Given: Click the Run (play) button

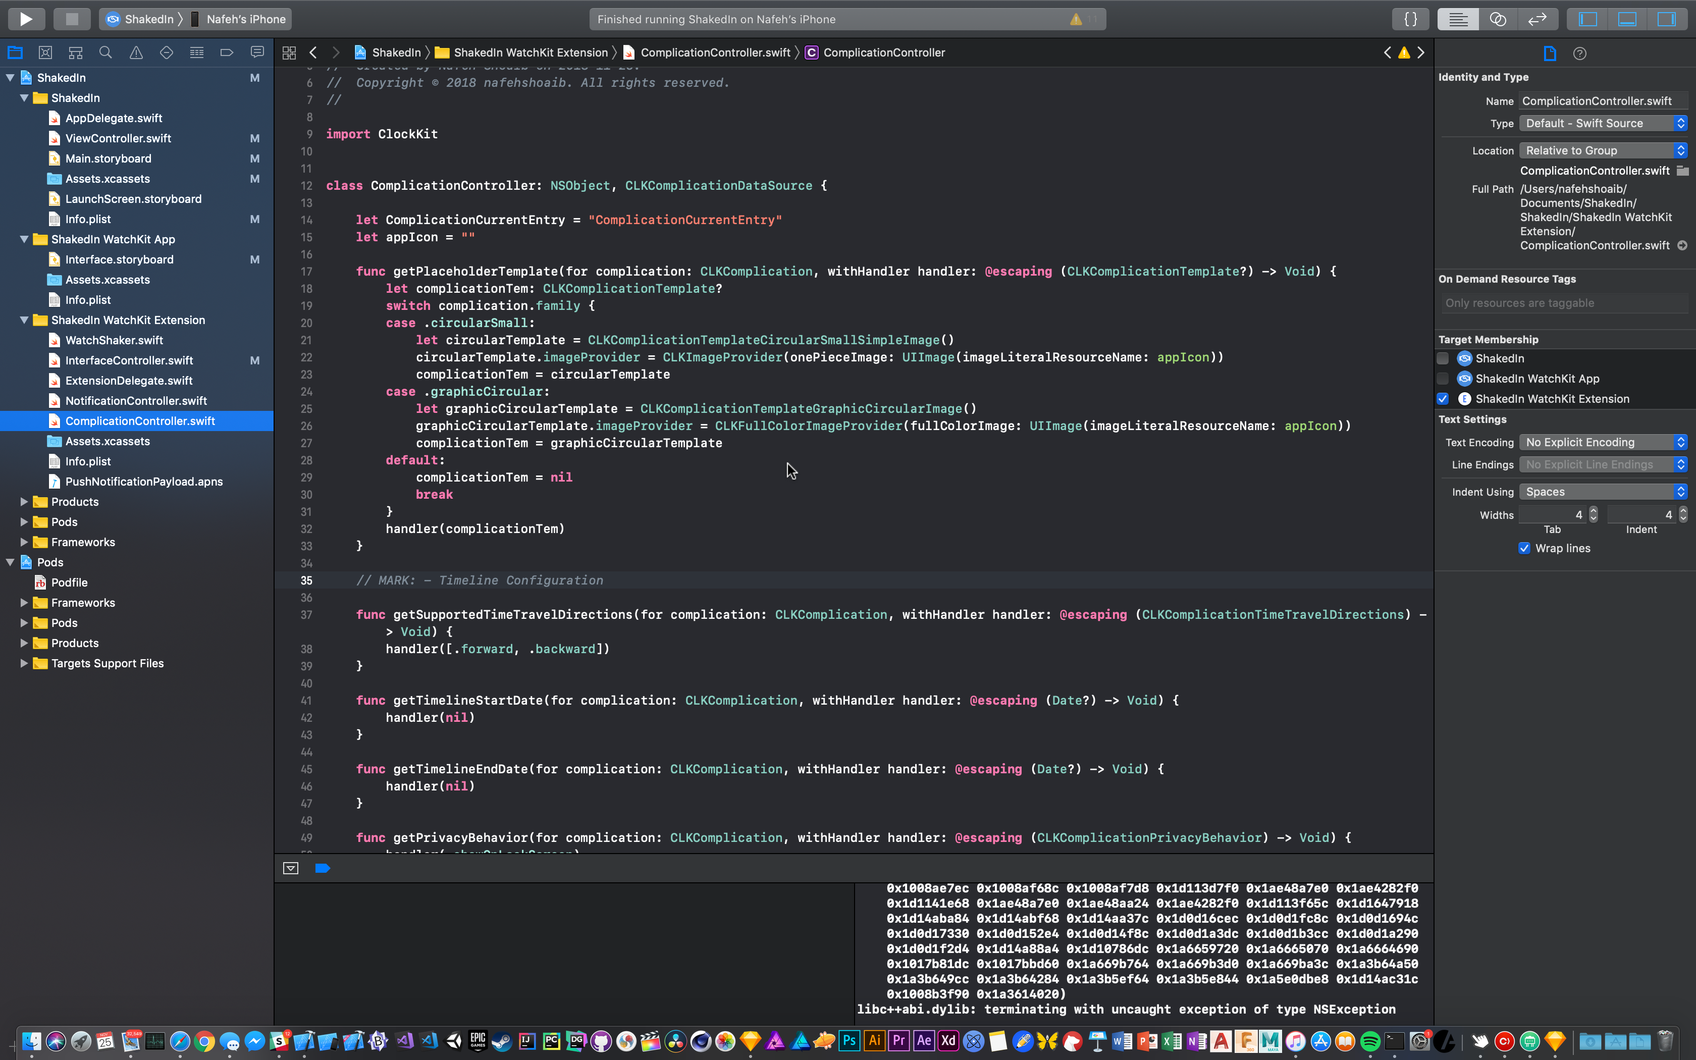Looking at the screenshot, I should 26,19.
